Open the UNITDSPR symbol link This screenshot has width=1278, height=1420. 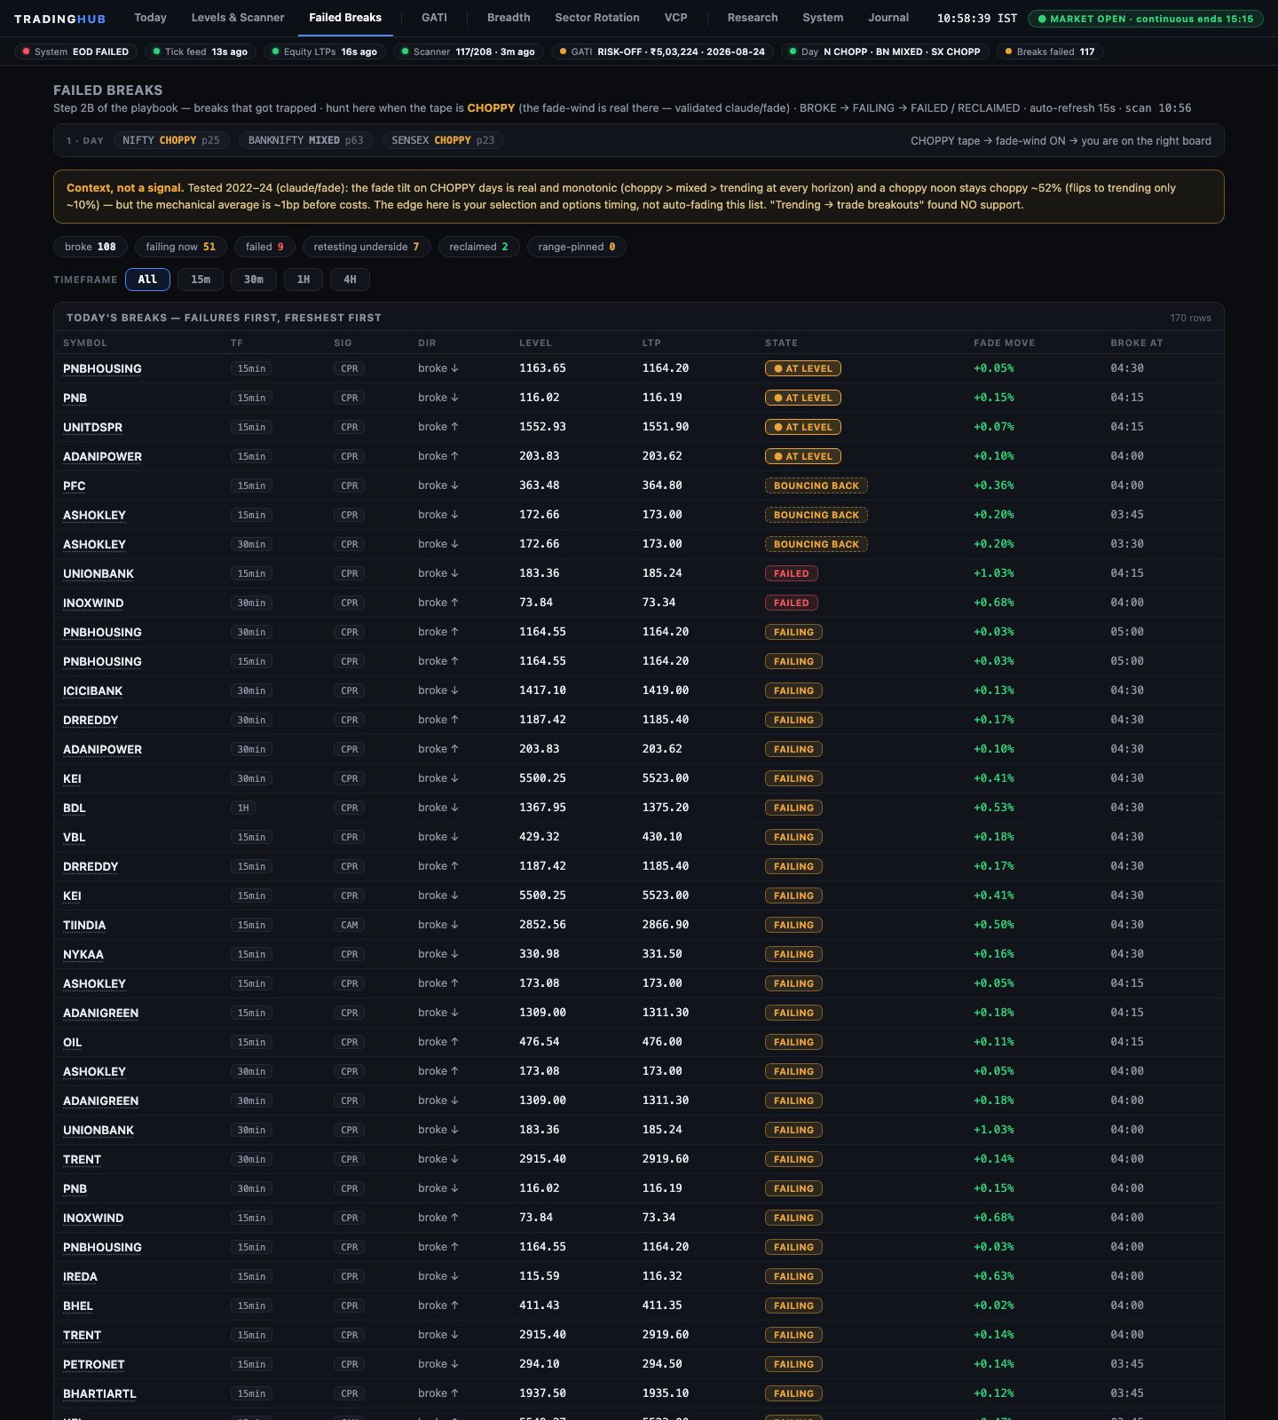93,427
